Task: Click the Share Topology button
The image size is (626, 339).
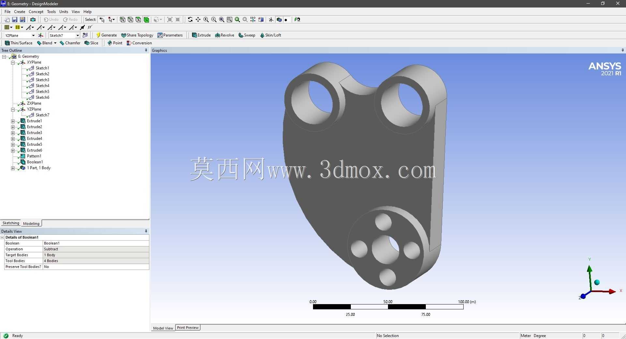Action: tap(137, 35)
